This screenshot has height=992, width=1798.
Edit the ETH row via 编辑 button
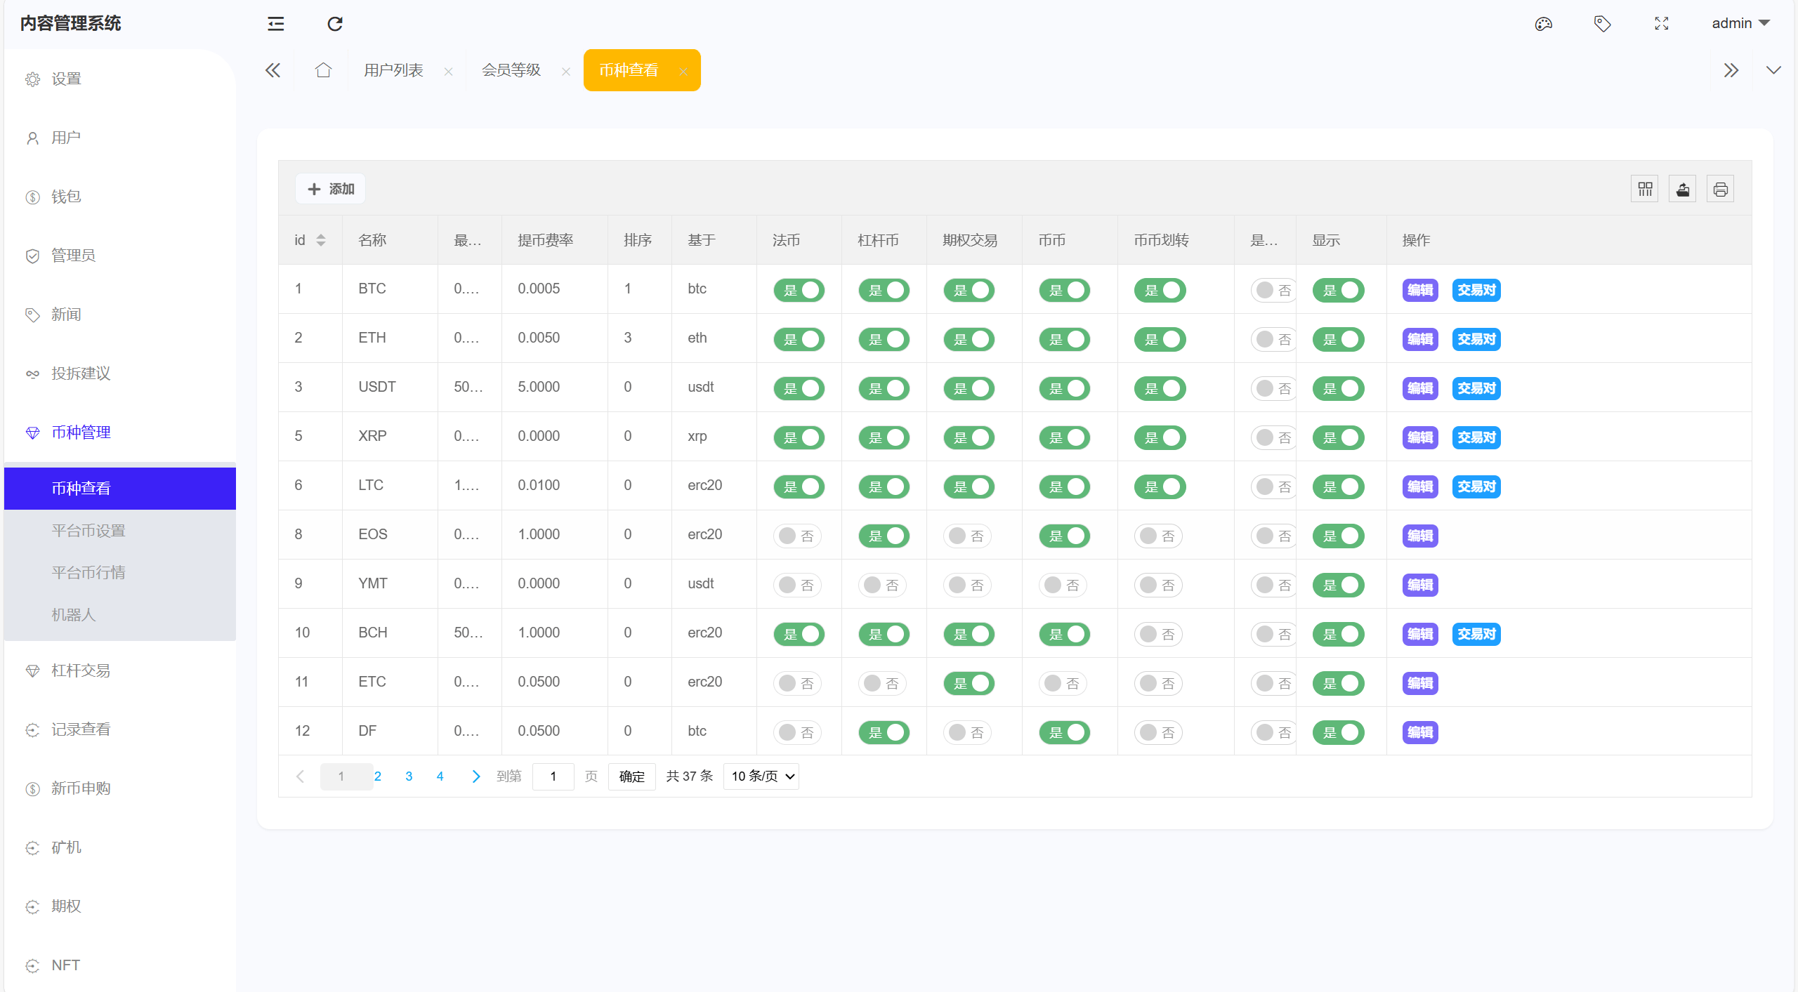[x=1419, y=339]
